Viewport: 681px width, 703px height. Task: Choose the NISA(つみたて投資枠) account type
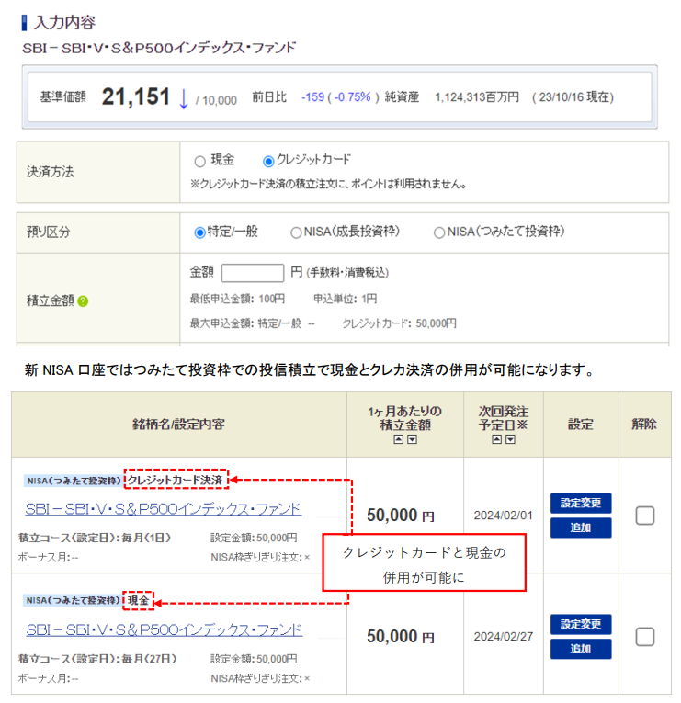(x=439, y=232)
